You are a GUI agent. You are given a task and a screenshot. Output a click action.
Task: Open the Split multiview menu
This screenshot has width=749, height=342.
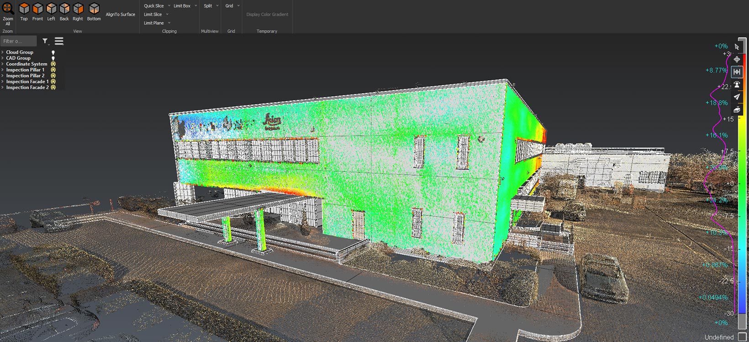(x=208, y=6)
